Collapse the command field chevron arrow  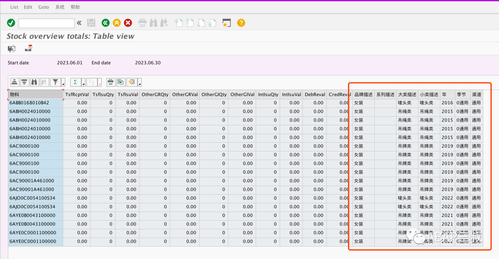(x=79, y=23)
